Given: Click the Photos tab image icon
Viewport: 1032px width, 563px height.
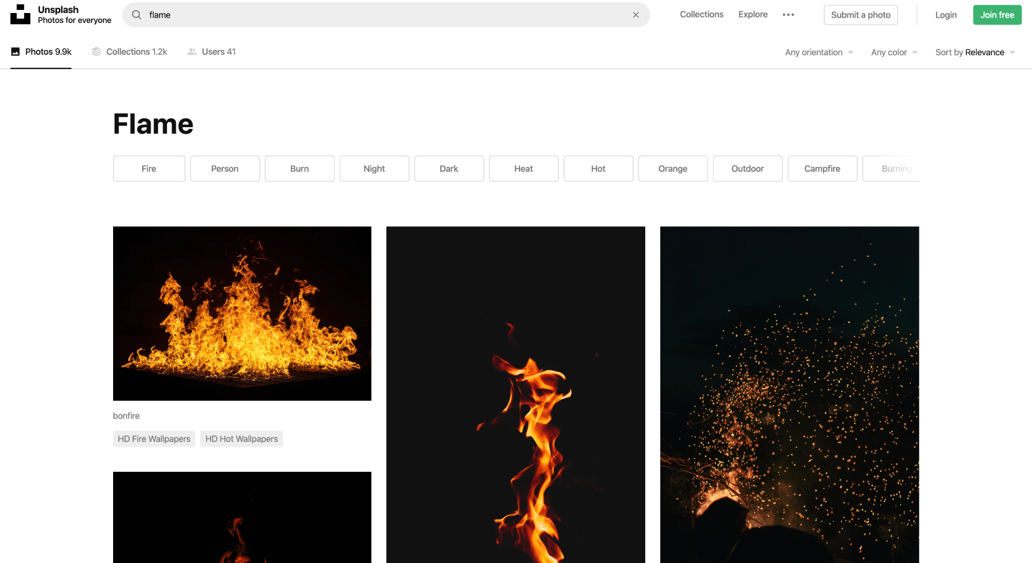Looking at the screenshot, I should coord(16,52).
